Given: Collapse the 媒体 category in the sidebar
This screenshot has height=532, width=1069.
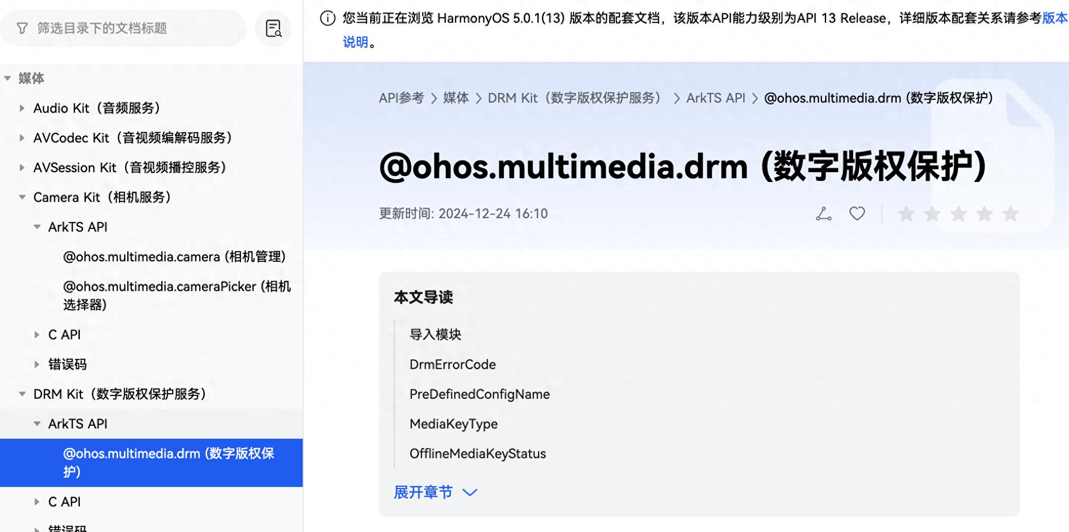Looking at the screenshot, I should pos(7,78).
